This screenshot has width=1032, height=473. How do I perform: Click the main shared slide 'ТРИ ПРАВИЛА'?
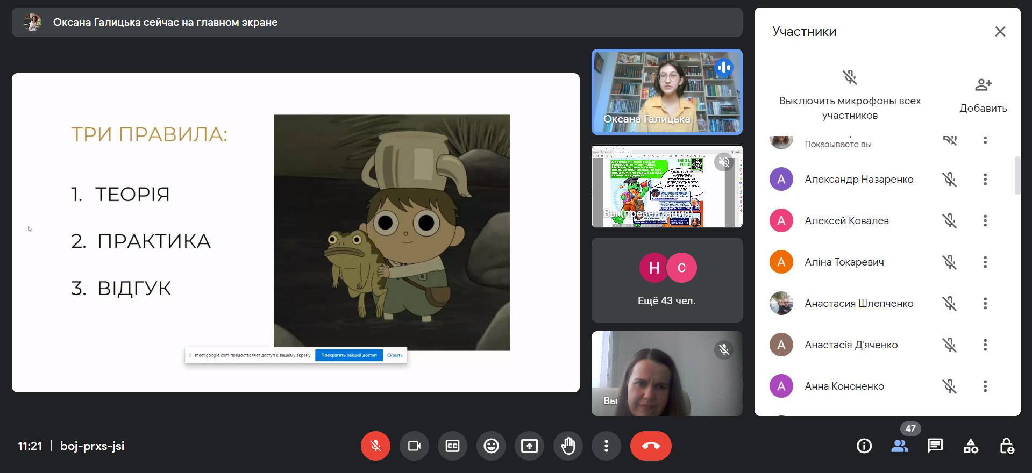pyautogui.click(x=296, y=233)
